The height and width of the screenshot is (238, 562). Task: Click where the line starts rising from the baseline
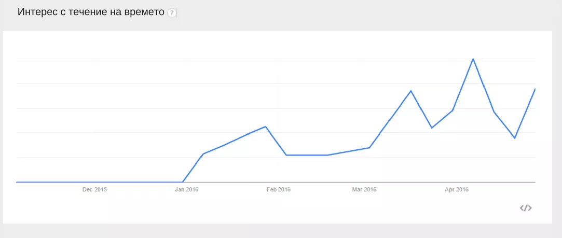183,182
